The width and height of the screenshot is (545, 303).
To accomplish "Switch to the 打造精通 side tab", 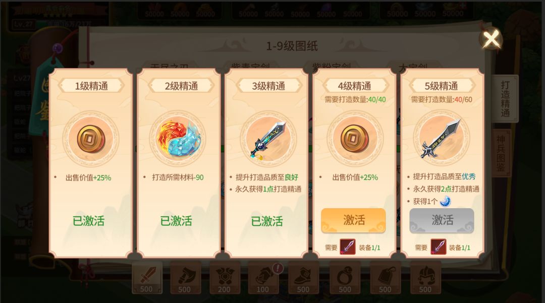I will click(x=505, y=99).
